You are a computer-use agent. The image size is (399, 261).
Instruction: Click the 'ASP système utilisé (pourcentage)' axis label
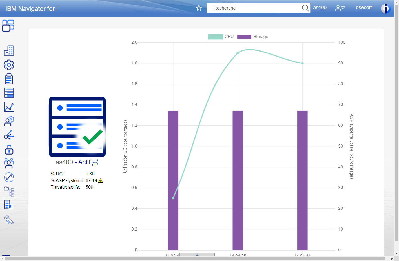tap(351, 146)
